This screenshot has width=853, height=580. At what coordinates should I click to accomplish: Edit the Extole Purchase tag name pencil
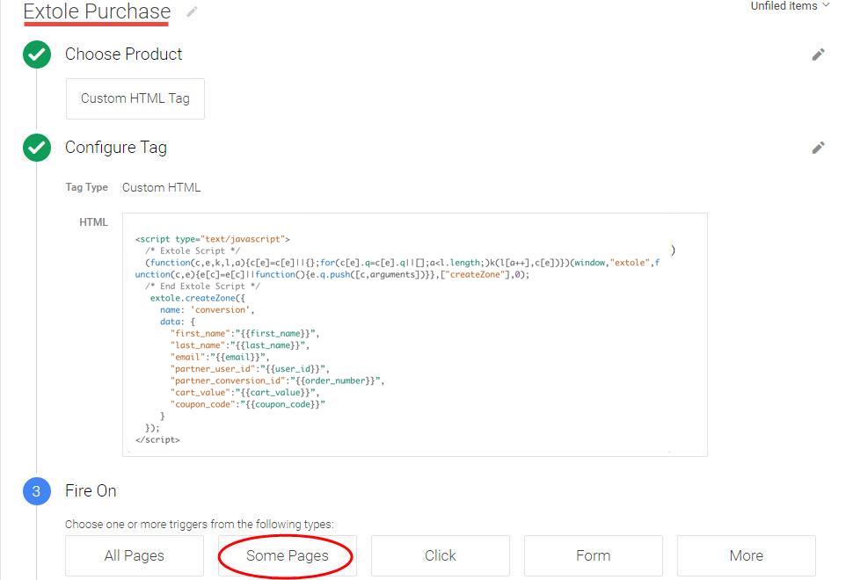pyautogui.click(x=192, y=11)
